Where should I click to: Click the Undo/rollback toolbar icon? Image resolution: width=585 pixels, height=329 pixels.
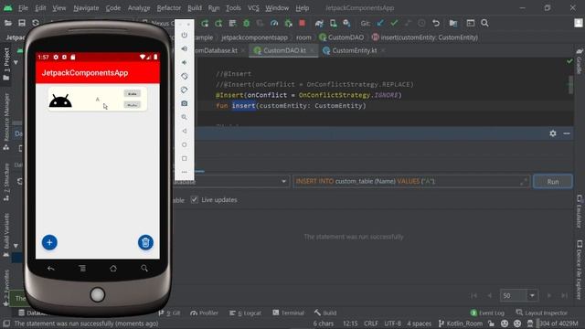tap(435, 23)
